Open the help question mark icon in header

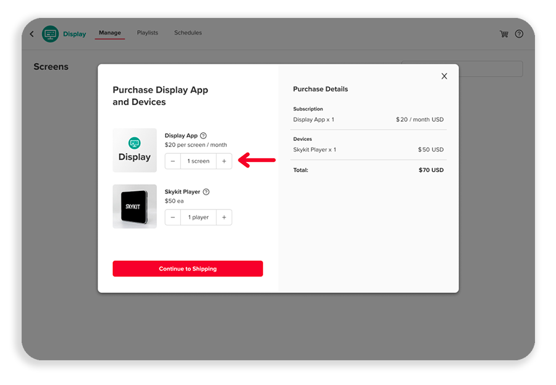(519, 34)
